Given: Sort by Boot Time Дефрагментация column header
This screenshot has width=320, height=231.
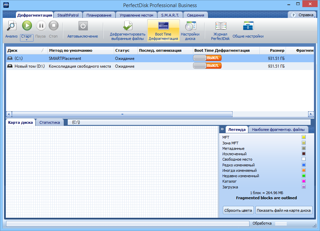Looking at the screenshot, I should [226, 50].
